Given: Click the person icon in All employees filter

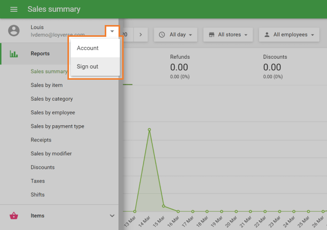Looking at the screenshot, I should click(x=266, y=35).
